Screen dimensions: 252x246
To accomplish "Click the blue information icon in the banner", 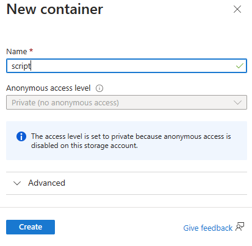I will pyautogui.click(x=21, y=136).
